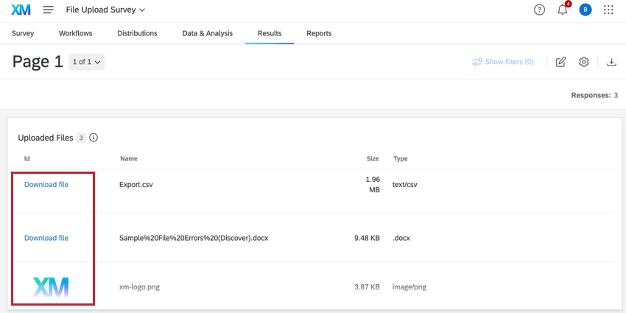Open the user account avatar

coord(585,10)
